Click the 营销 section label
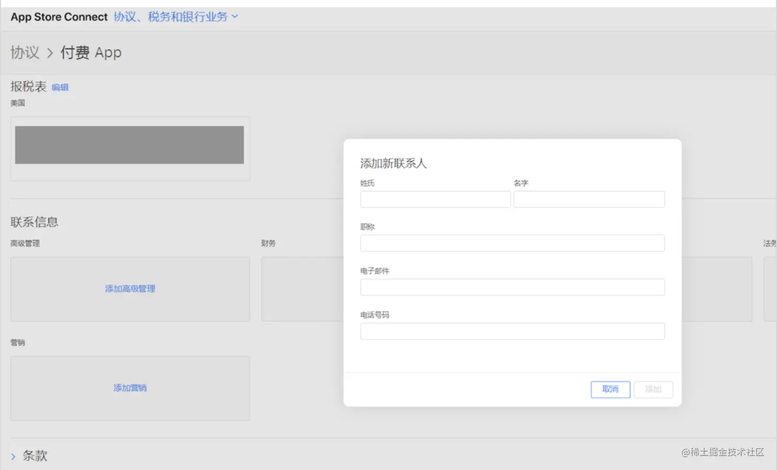This screenshot has height=470, width=777. pyautogui.click(x=18, y=342)
